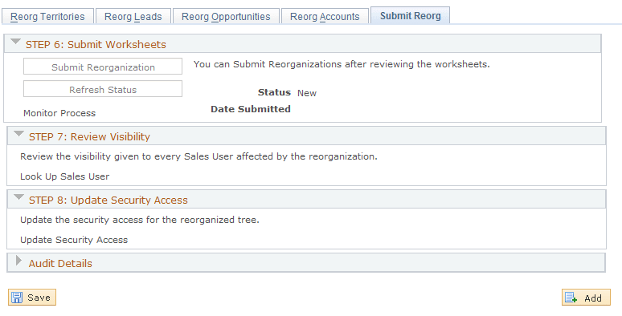The image size is (622, 316).
Task: Collapse STEP 8: Update Security Access section
Action: [18, 197]
